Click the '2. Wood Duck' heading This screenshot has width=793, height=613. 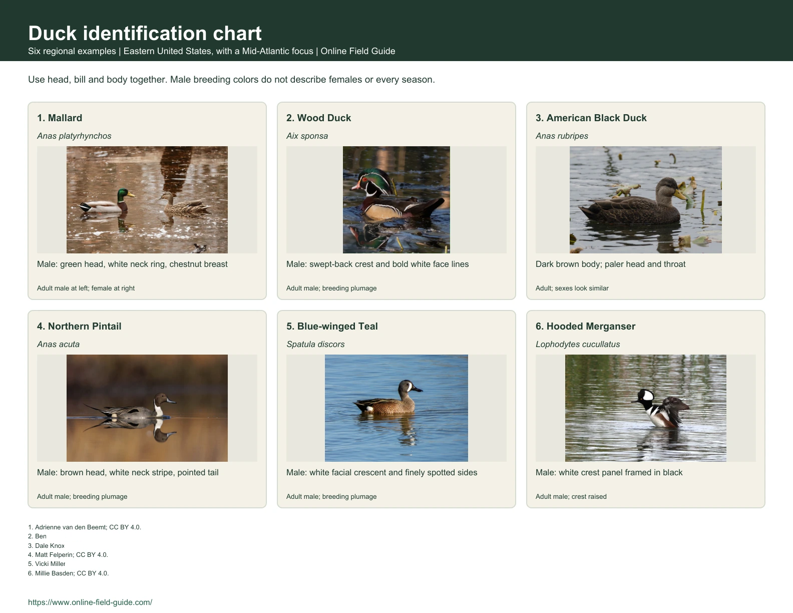[x=318, y=118]
